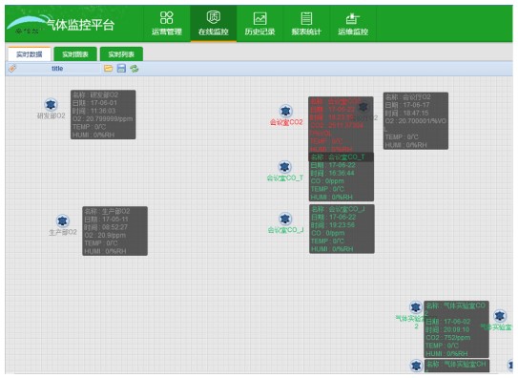
Task: Click the 会议厅O2 data info box
Action: 416,121
